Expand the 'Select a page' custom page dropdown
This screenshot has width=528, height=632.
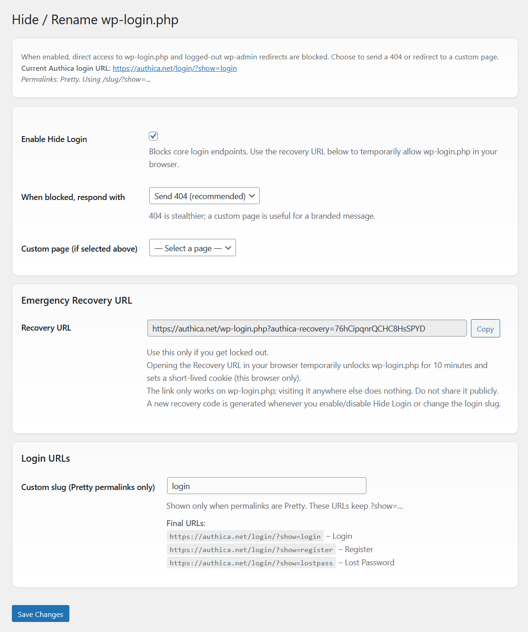point(192,248)
